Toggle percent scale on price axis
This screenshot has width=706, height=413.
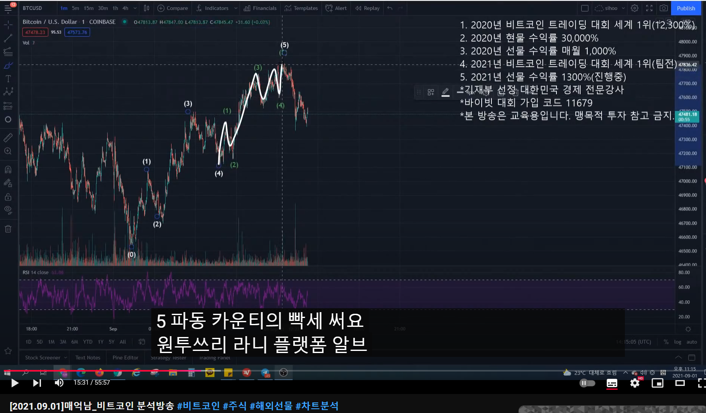(x=666, y=342)
